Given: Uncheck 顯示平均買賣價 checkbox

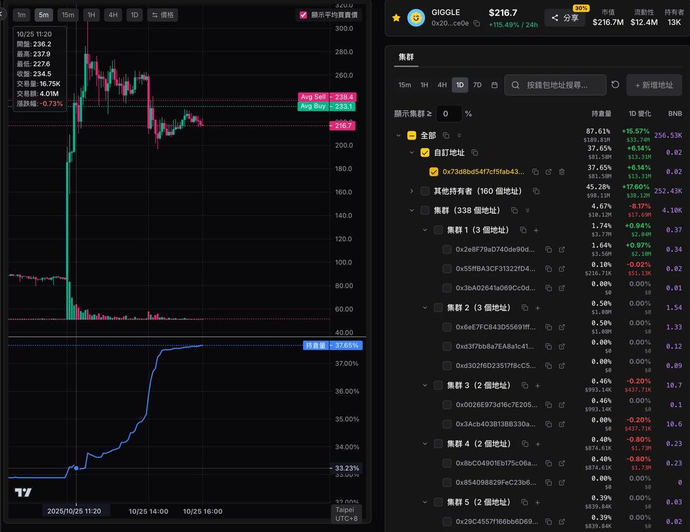Looking at the screenshot, I should pos(303,15).
